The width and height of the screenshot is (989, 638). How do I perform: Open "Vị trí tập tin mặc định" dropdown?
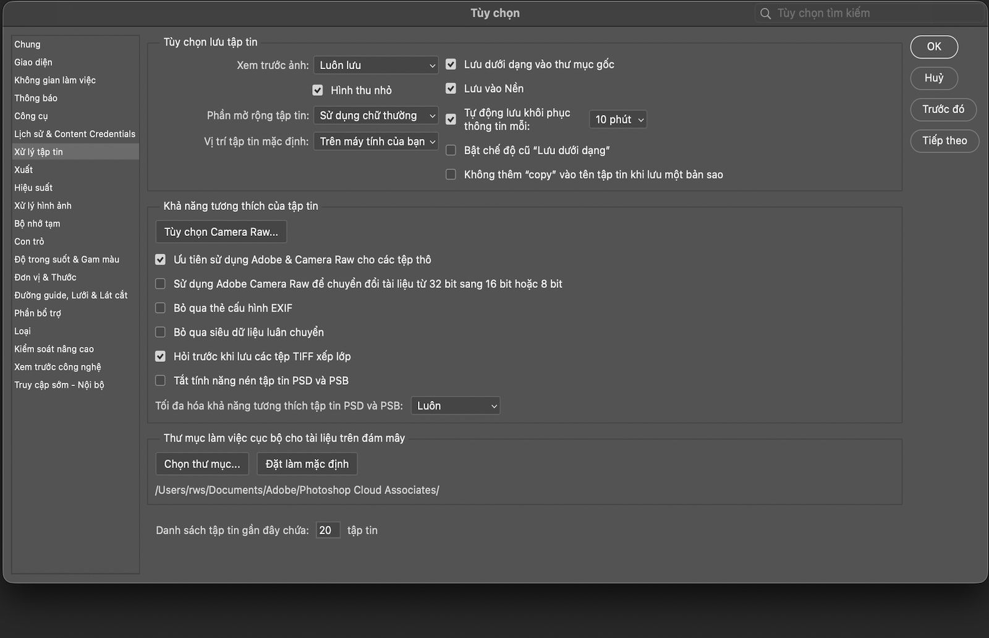point(376,141)
